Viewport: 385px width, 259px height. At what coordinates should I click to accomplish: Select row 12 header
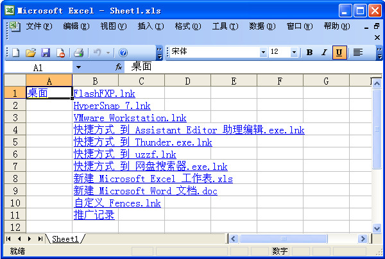point(15,227)
